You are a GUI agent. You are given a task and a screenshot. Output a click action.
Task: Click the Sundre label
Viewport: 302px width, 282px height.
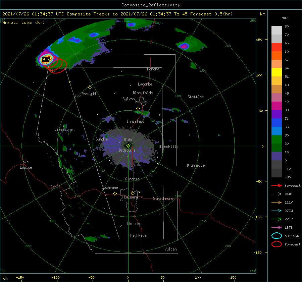pos(102,139)
